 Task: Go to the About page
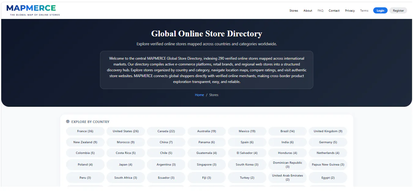(308, 10)
